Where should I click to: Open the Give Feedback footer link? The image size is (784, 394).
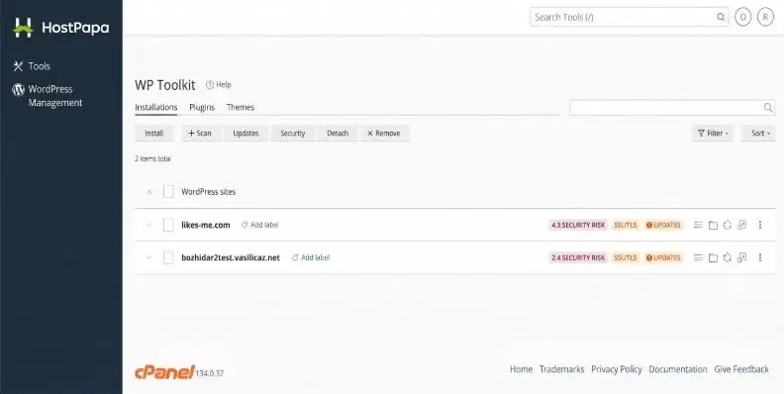pos(741,369)
